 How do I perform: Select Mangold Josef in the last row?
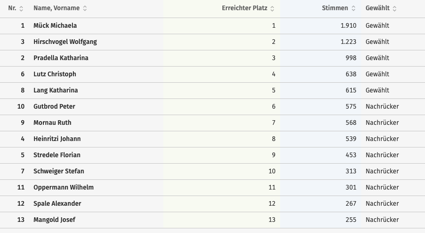coord(54,220)
